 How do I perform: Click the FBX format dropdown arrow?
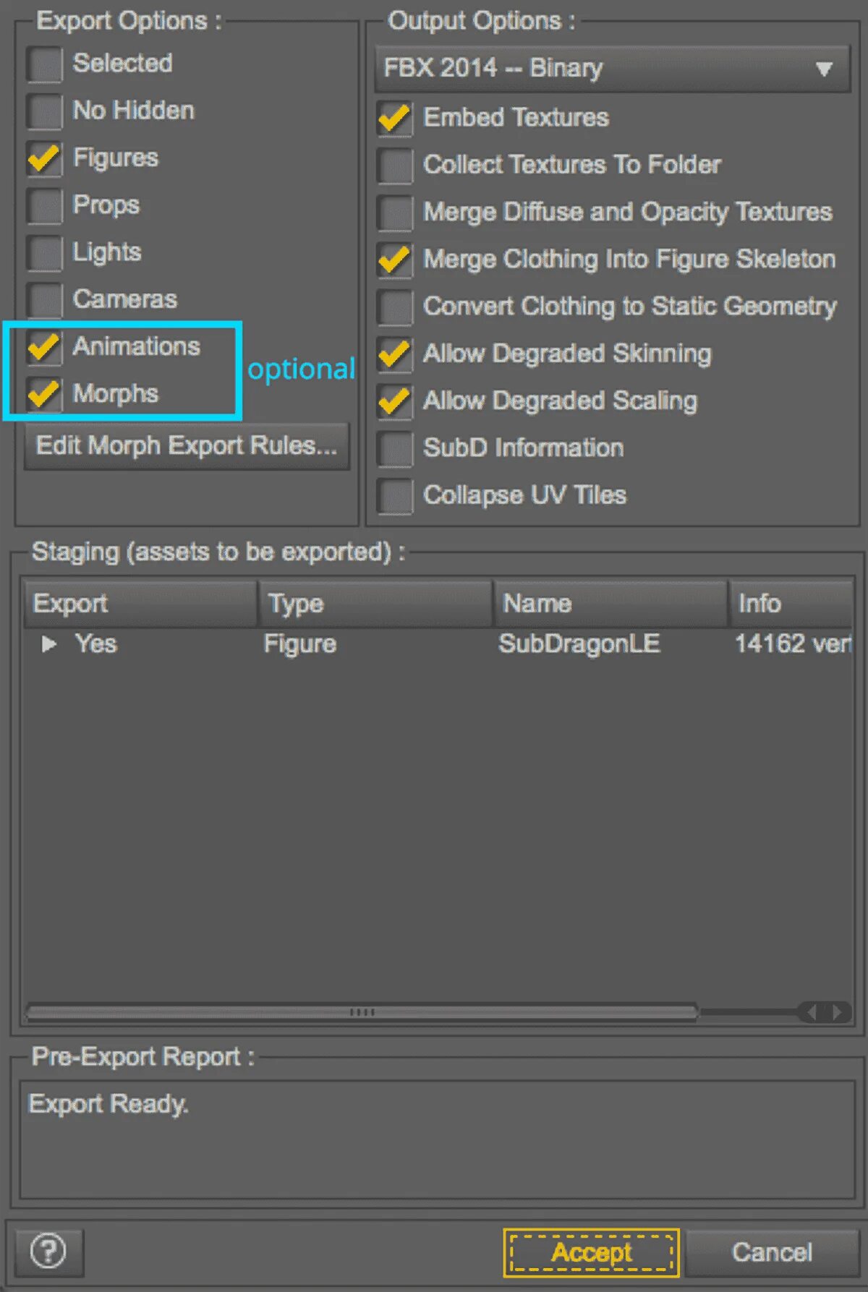tap(824, 69)
